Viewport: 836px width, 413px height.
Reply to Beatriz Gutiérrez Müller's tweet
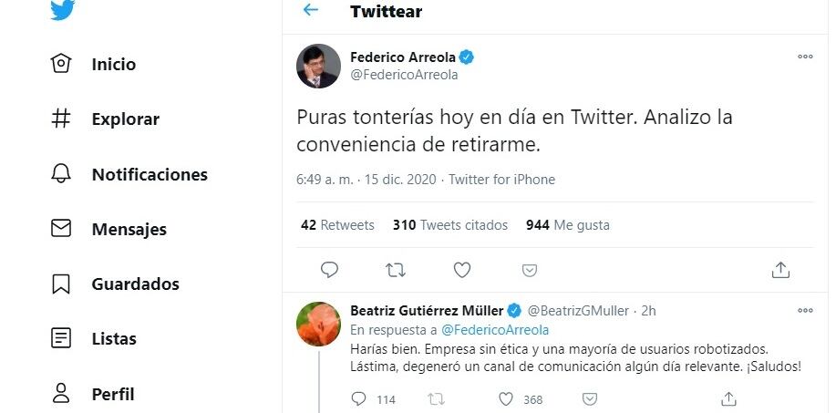(359, 398)
